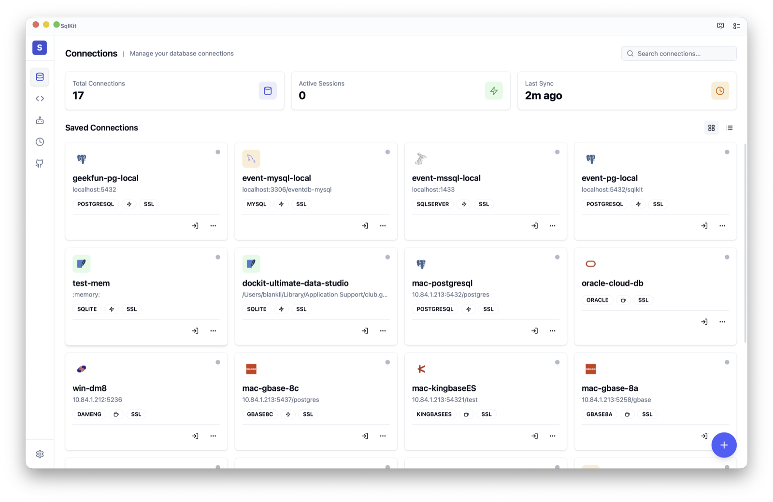Open the SQL editor code icon
The width and height of the screenshot is (773, 502).
(x=40, y=99)
